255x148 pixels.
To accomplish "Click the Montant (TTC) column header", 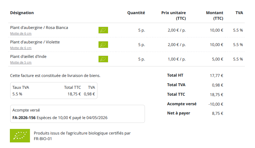I will click(x=215, y=15).
